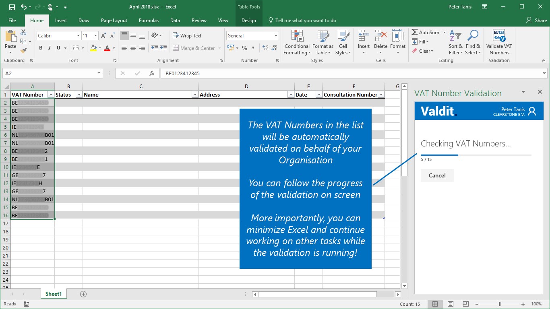Apply the red font color
The height and width of the screenshot is (309, 550).
[107, 48]
